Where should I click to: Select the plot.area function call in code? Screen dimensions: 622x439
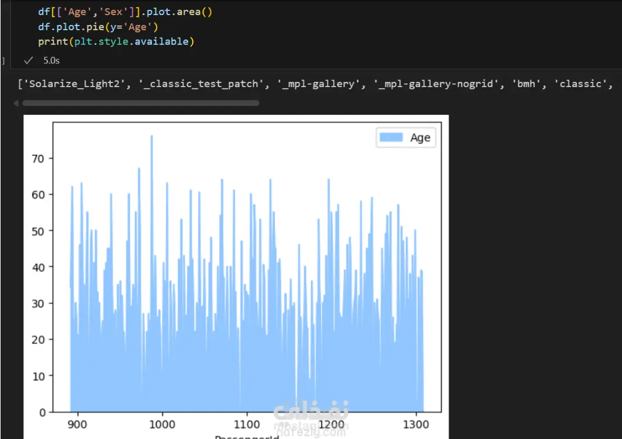click(179, 11)
